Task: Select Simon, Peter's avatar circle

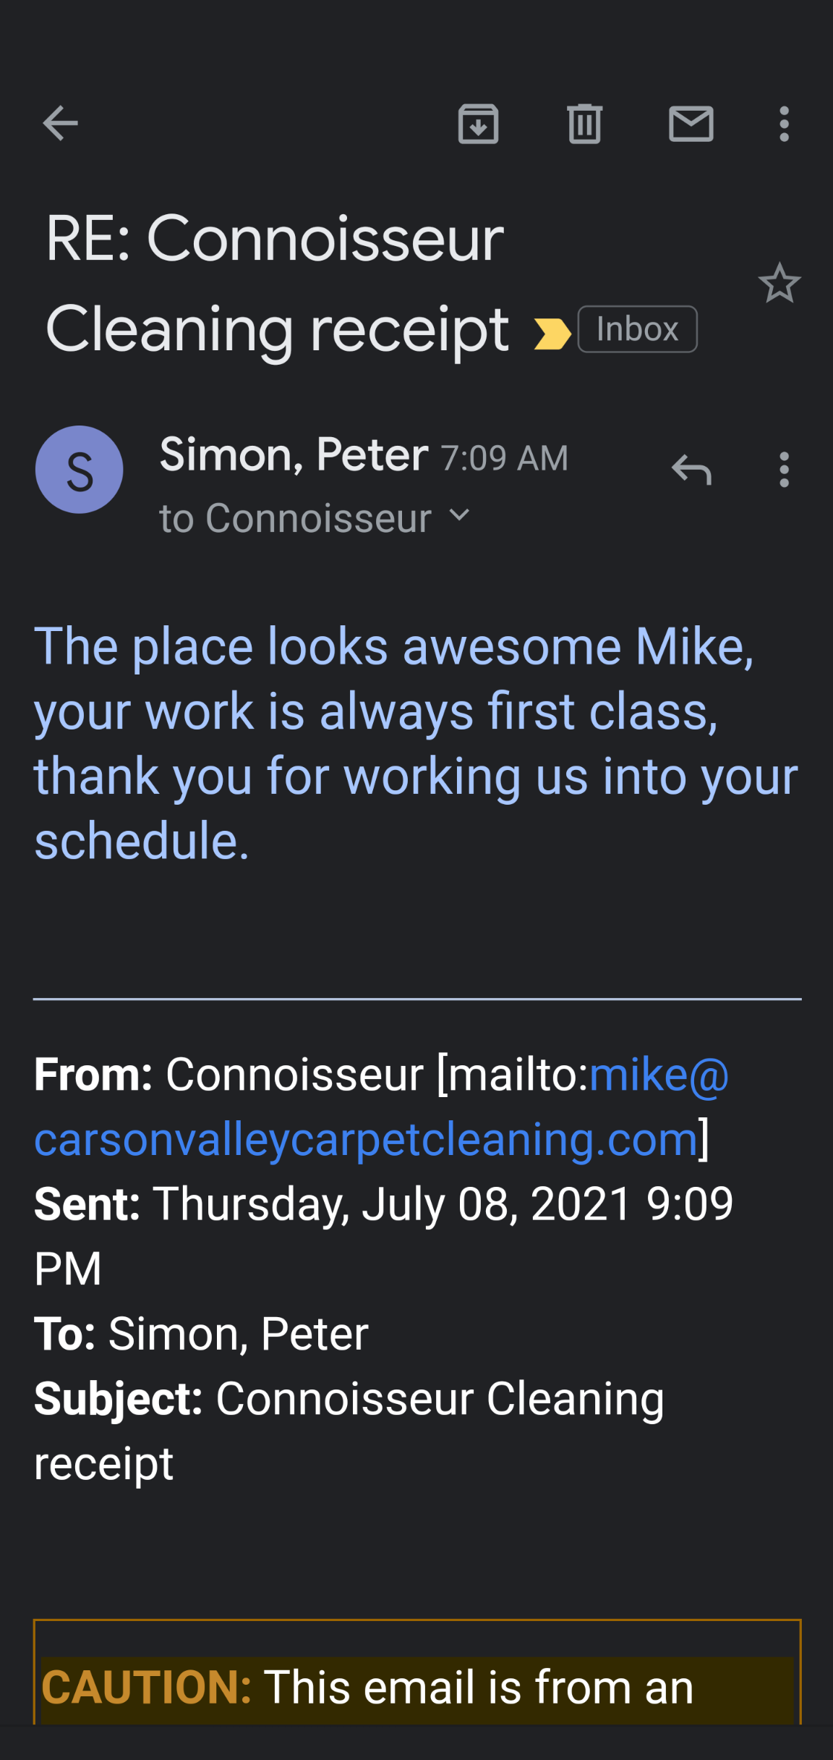Action: 79,470
